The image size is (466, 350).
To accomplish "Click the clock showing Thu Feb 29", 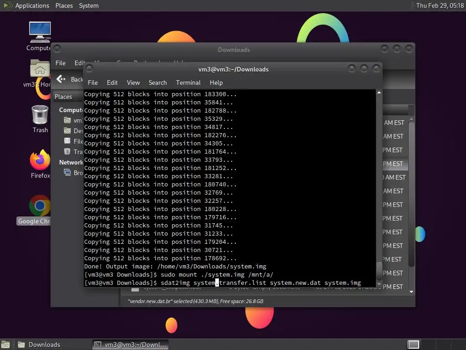I will 440,5.
